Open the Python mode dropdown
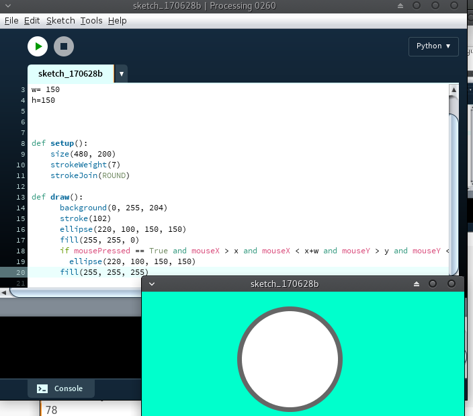The image size is (473, 416). 433,46
